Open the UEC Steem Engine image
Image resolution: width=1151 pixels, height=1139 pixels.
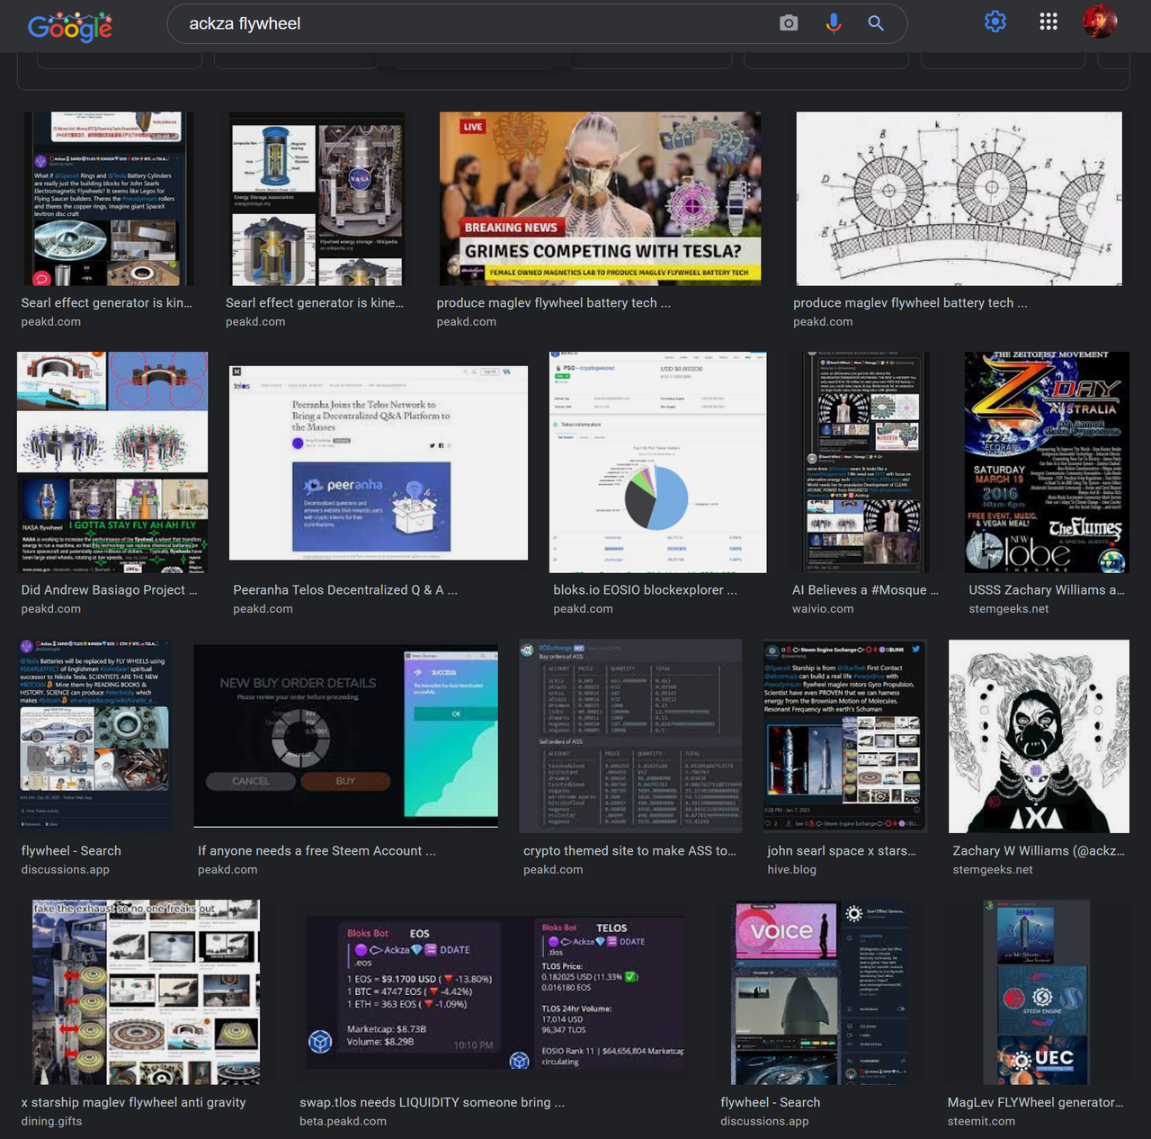click(x=1037, y=992)
